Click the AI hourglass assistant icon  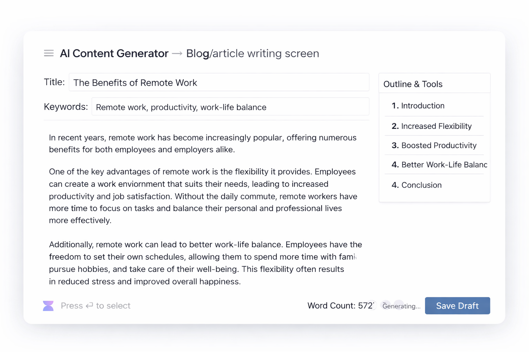click(48, 306)
